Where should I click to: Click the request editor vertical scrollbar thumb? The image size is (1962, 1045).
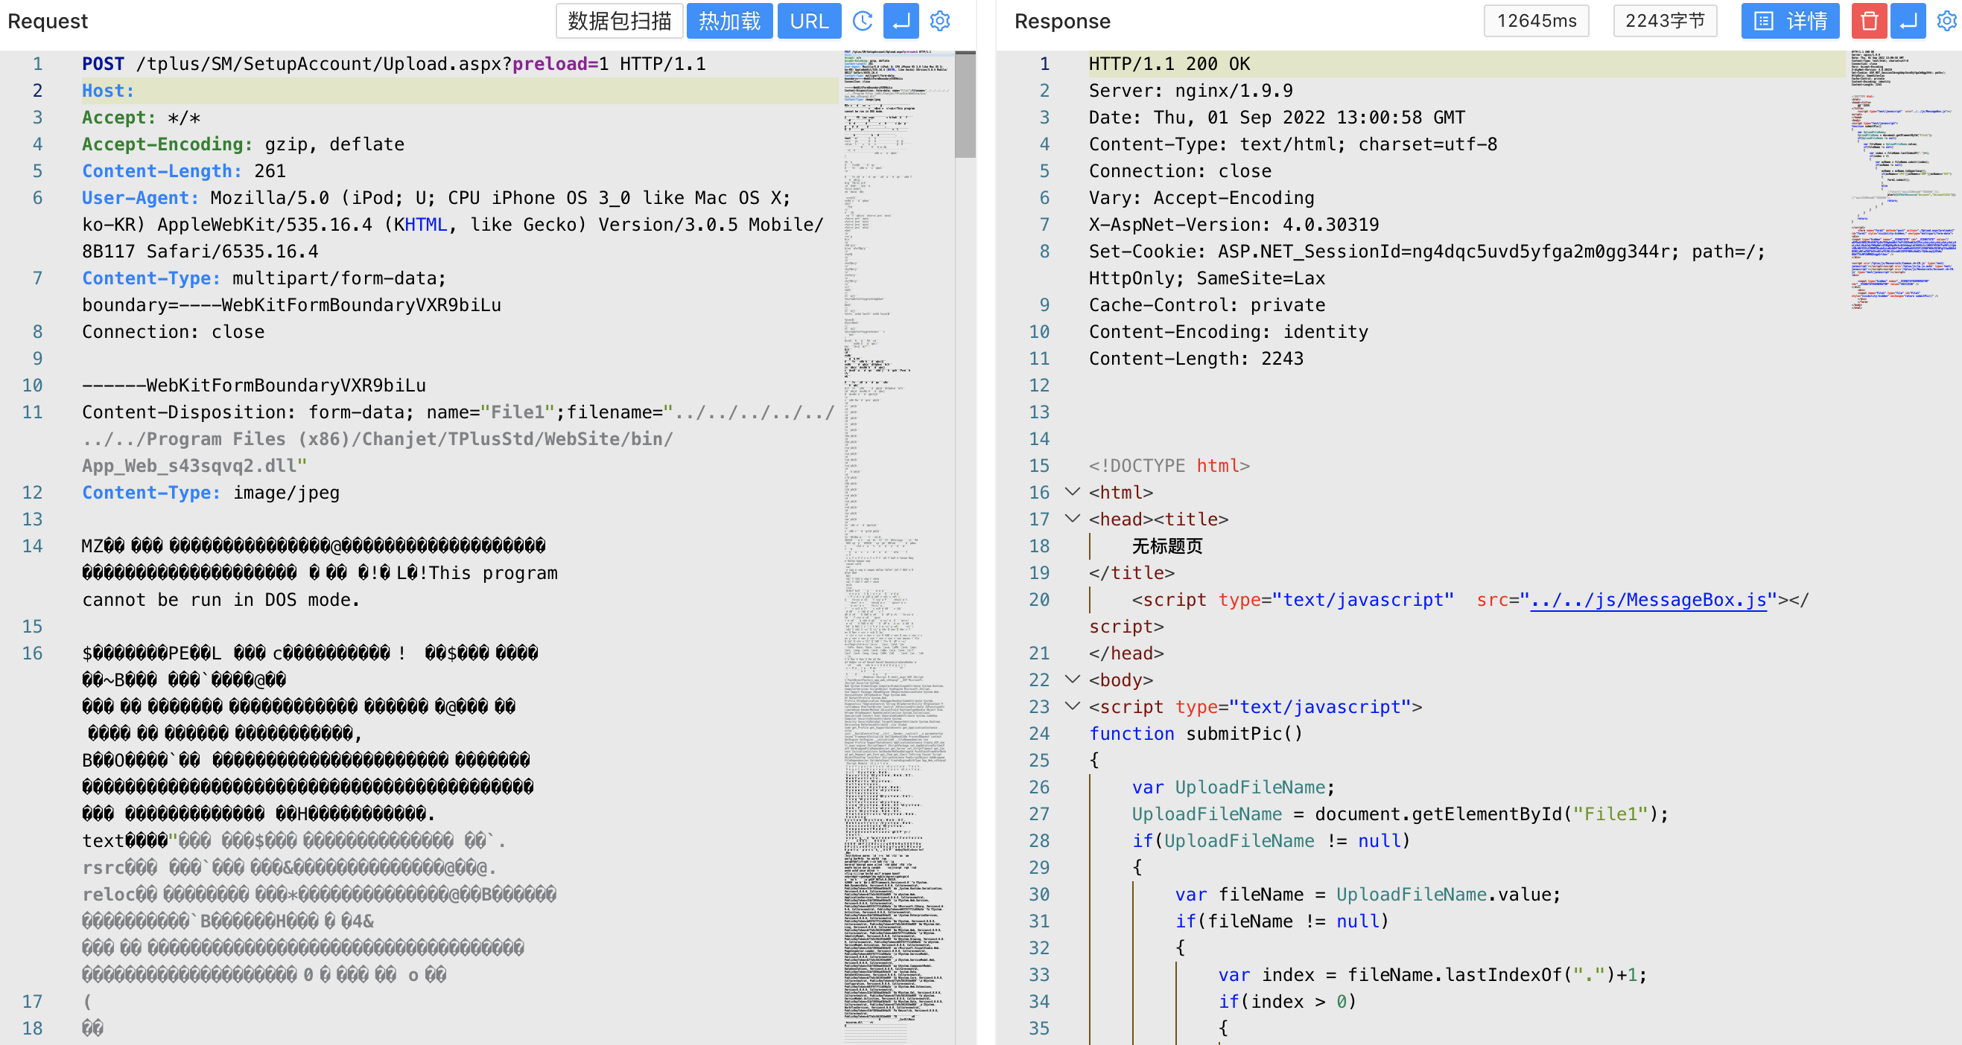click(965, 105)
